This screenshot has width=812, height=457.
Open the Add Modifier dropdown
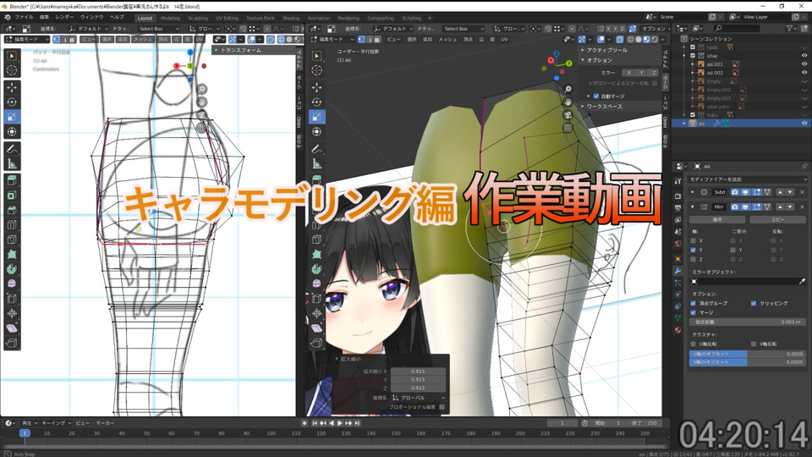tap(748, 179)
